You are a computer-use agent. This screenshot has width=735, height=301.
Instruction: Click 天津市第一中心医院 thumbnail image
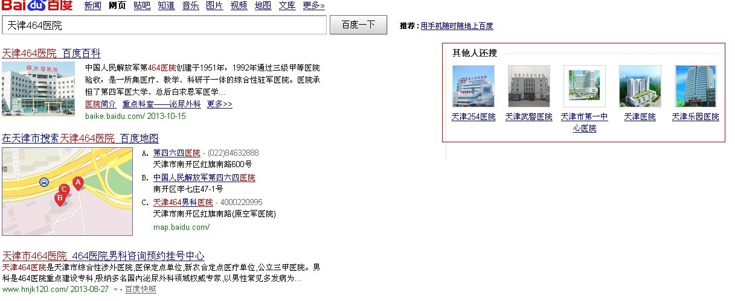[585, 86]
